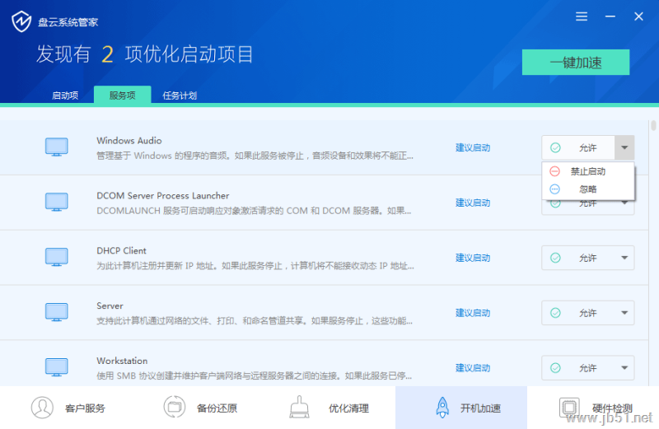
Task: Choose 禁止启动 in the dropdown menu
Action: (x=587, y=171)
